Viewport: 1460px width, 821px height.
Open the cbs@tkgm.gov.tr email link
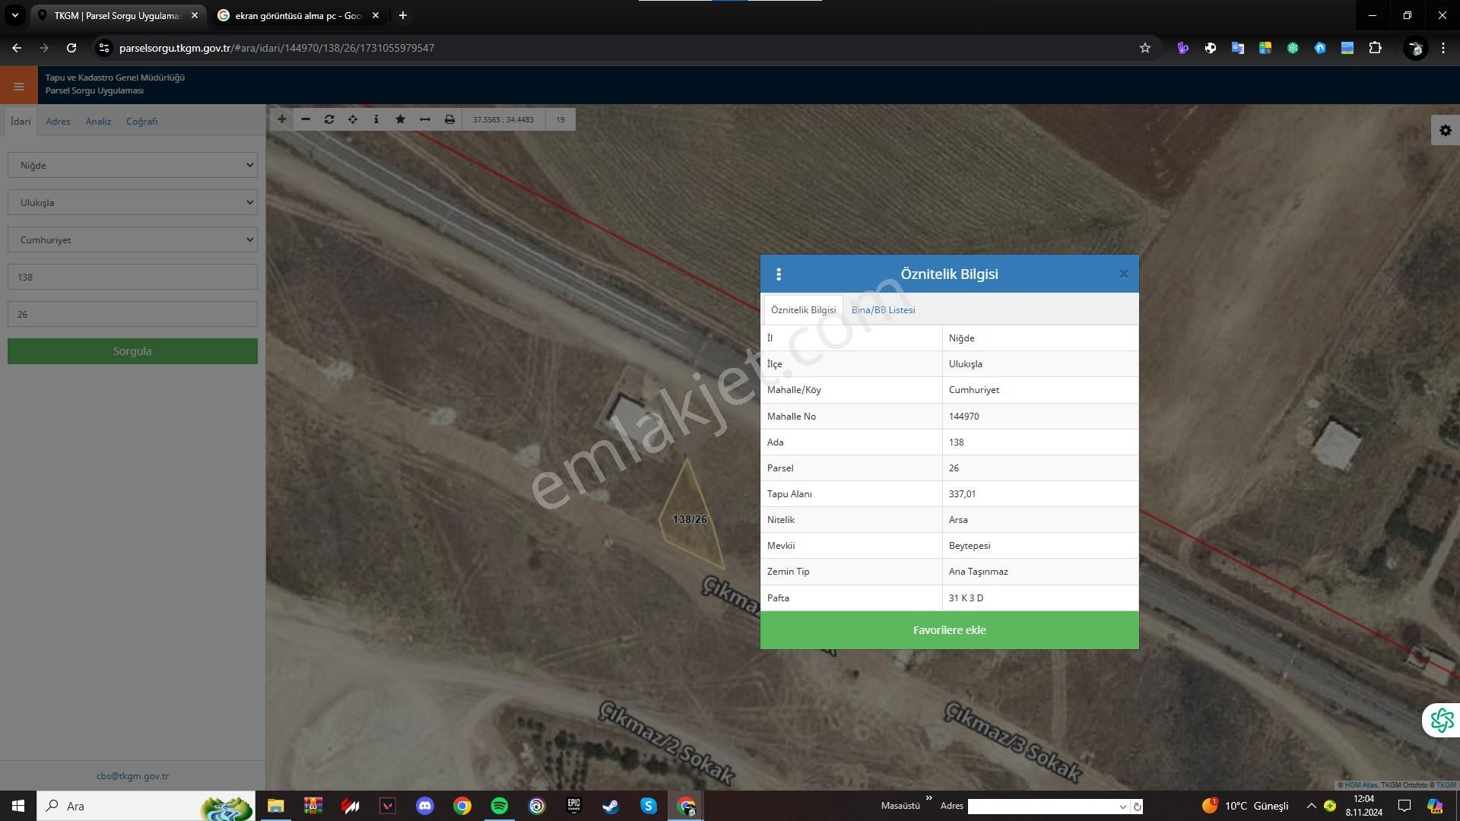pyautogui.click(x=132, y=776)
